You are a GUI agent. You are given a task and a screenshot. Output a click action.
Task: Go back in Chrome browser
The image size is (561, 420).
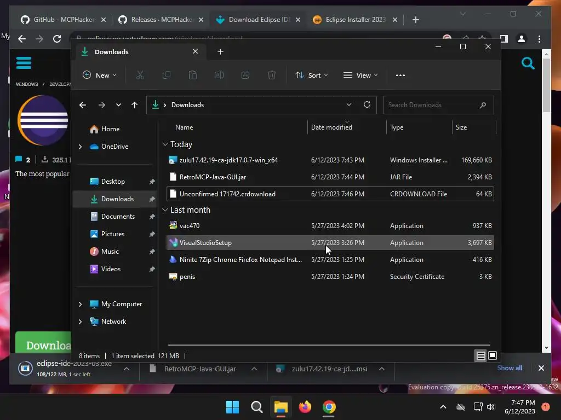pos(22,39)
